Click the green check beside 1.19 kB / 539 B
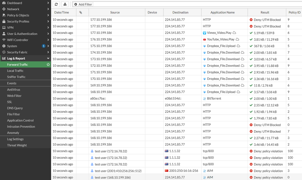 tap(251, 33)
